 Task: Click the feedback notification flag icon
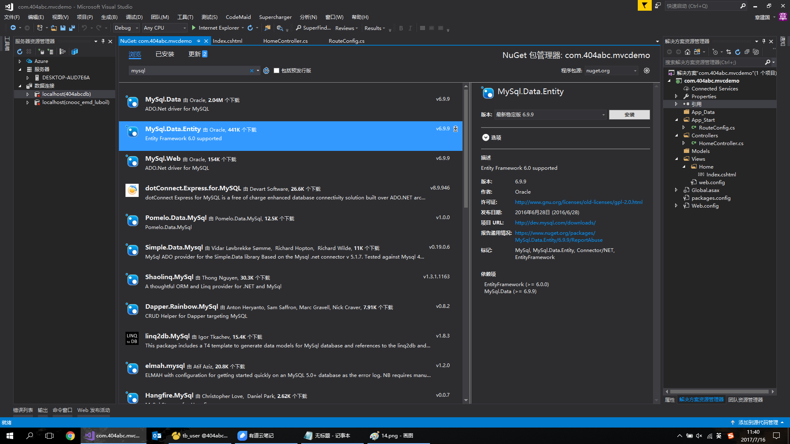(644, 6)
